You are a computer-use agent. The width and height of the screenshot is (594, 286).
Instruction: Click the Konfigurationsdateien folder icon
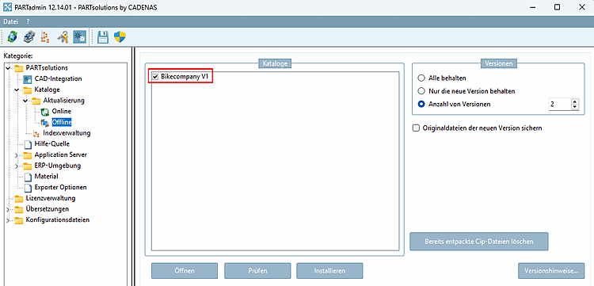19,220
